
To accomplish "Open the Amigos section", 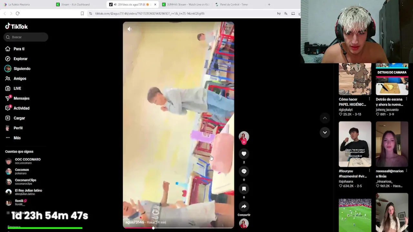I will (20, 79).
